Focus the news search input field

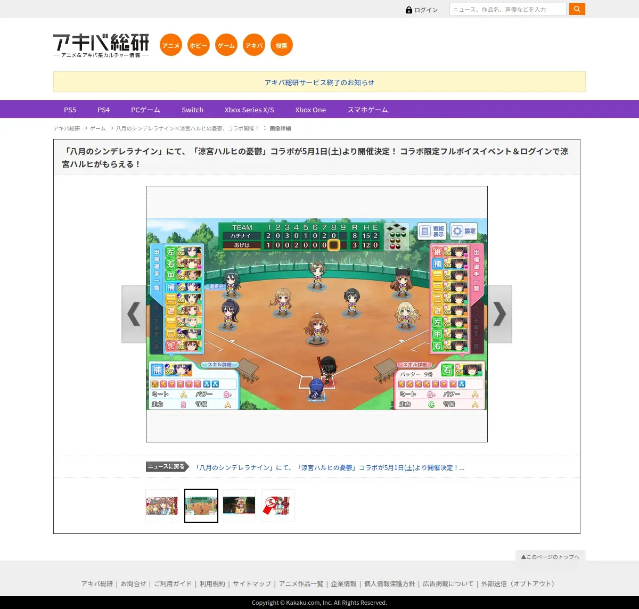(508, 9)
